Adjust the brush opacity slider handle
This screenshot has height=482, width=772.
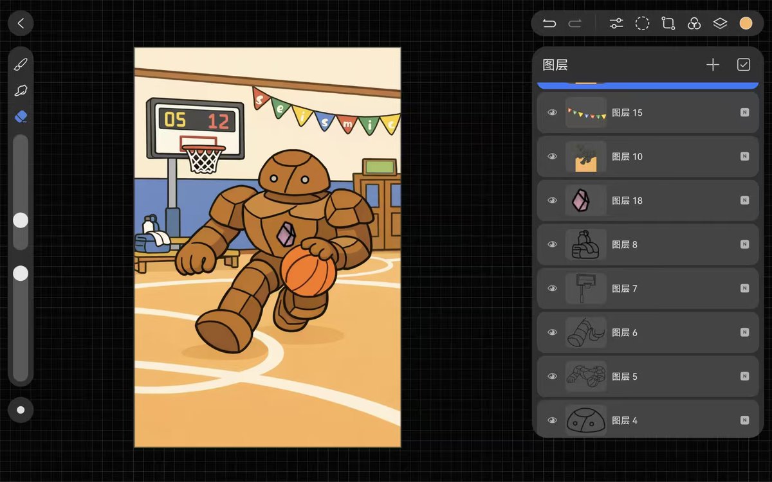[21, 274]
